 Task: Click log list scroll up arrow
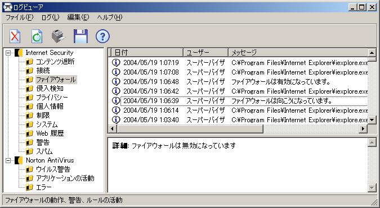(372, 52)
